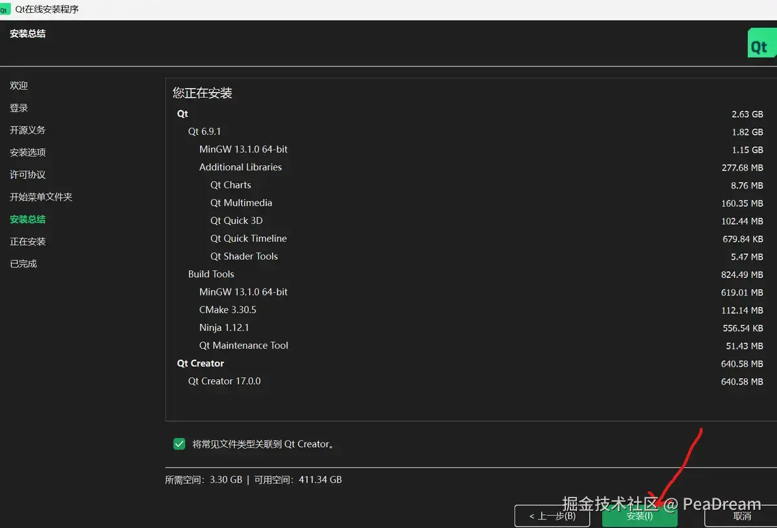Click the 安装总结 page header title
The height and width of the screenshot is (528, 777).
coord(28,34)
